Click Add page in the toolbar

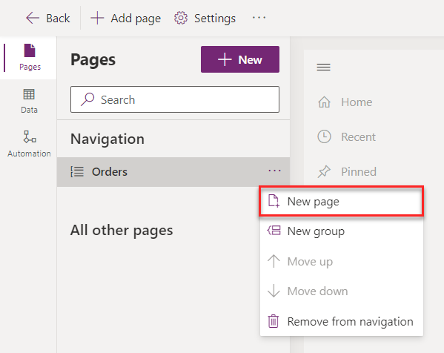[x=125, y=19]
